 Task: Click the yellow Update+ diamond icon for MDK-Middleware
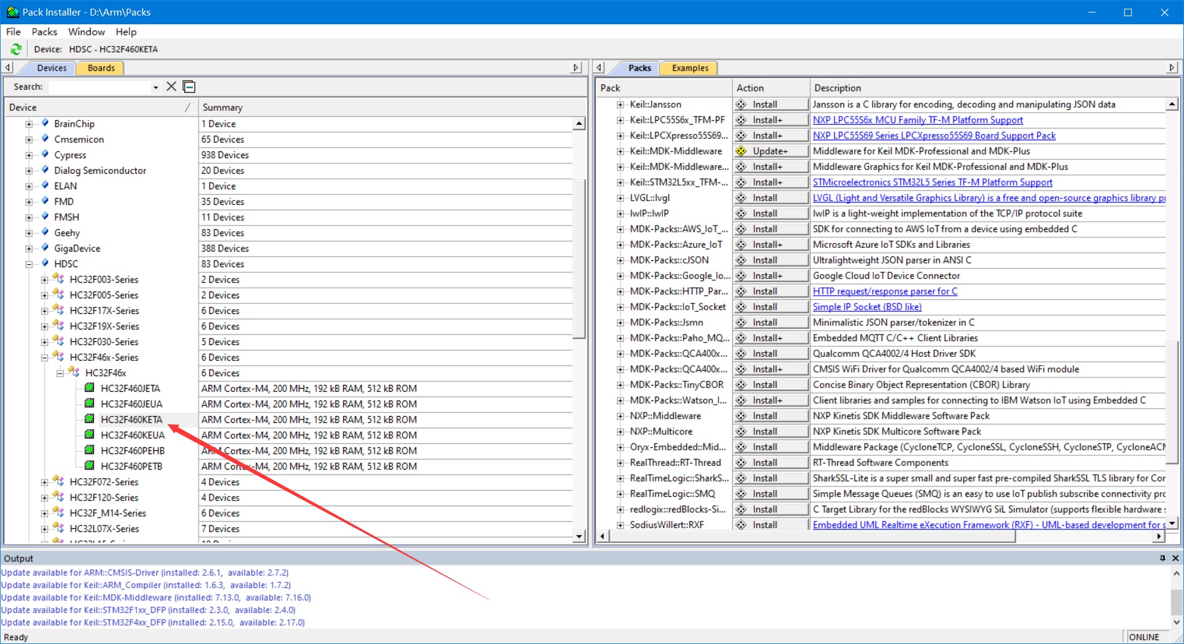(x=741, y=151)
